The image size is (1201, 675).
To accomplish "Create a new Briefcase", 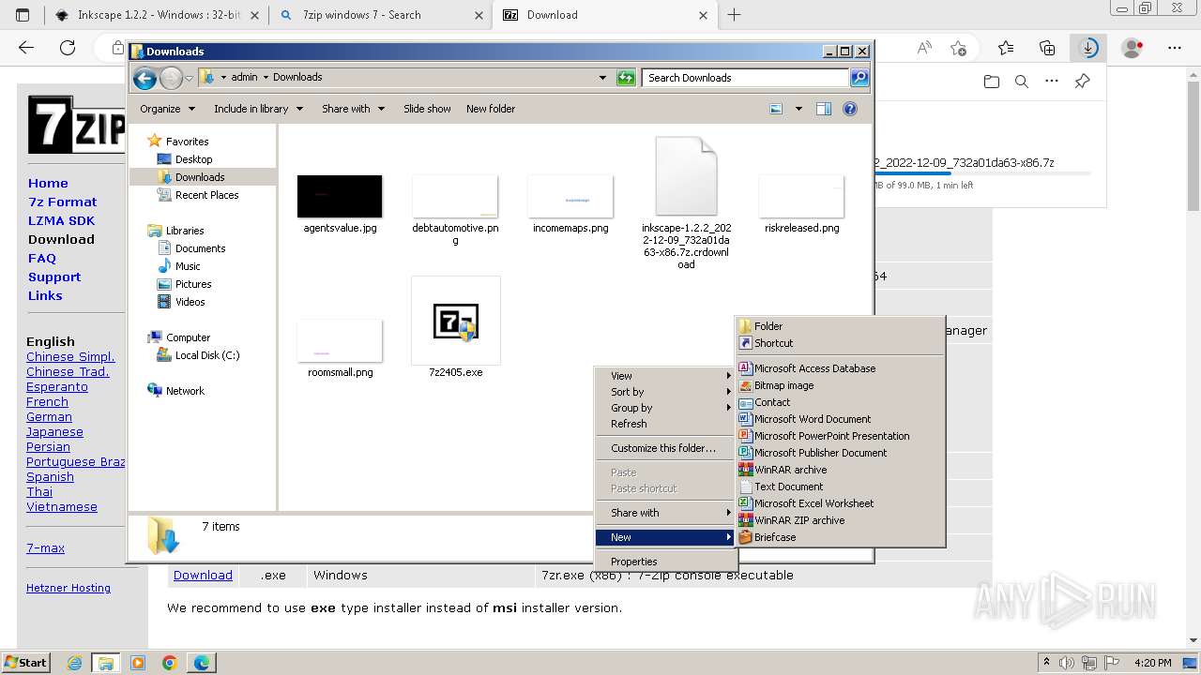I will (840, 537).
